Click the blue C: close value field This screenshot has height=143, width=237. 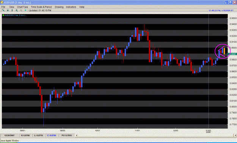[x=52, y=135]
